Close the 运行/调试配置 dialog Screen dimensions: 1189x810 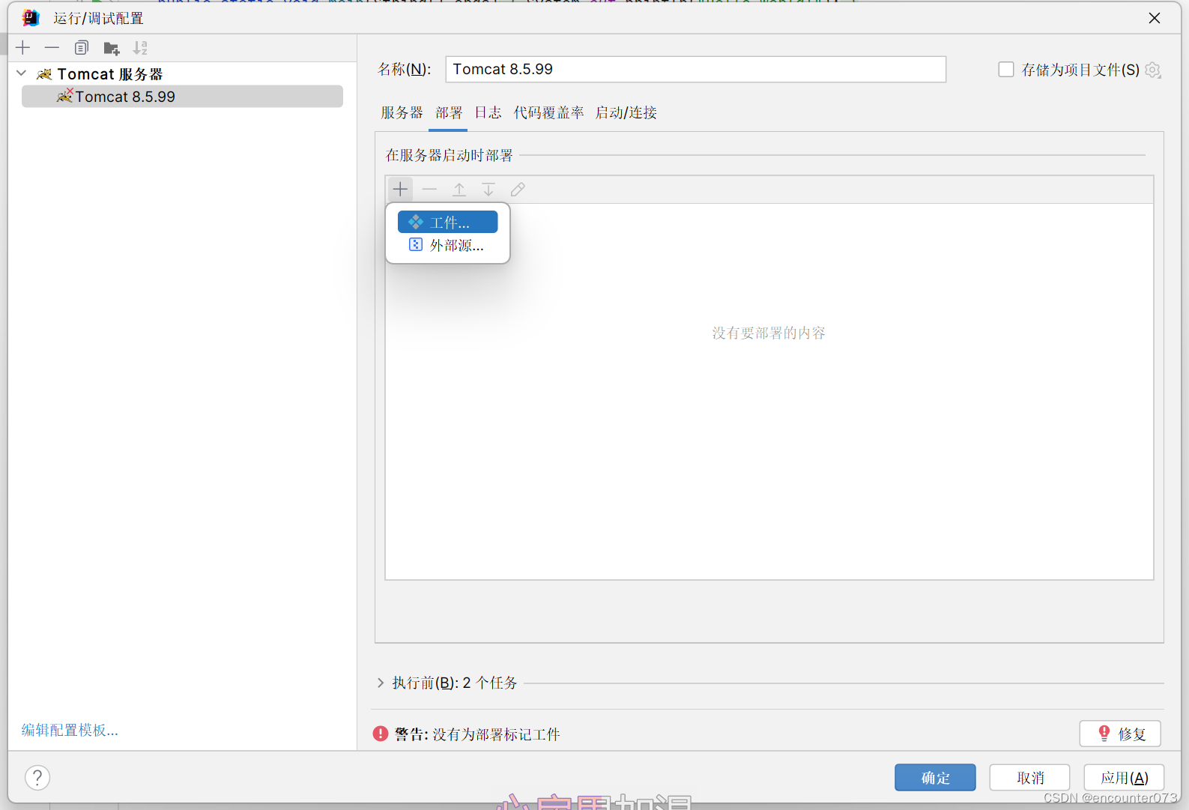tap(1155, 18)
